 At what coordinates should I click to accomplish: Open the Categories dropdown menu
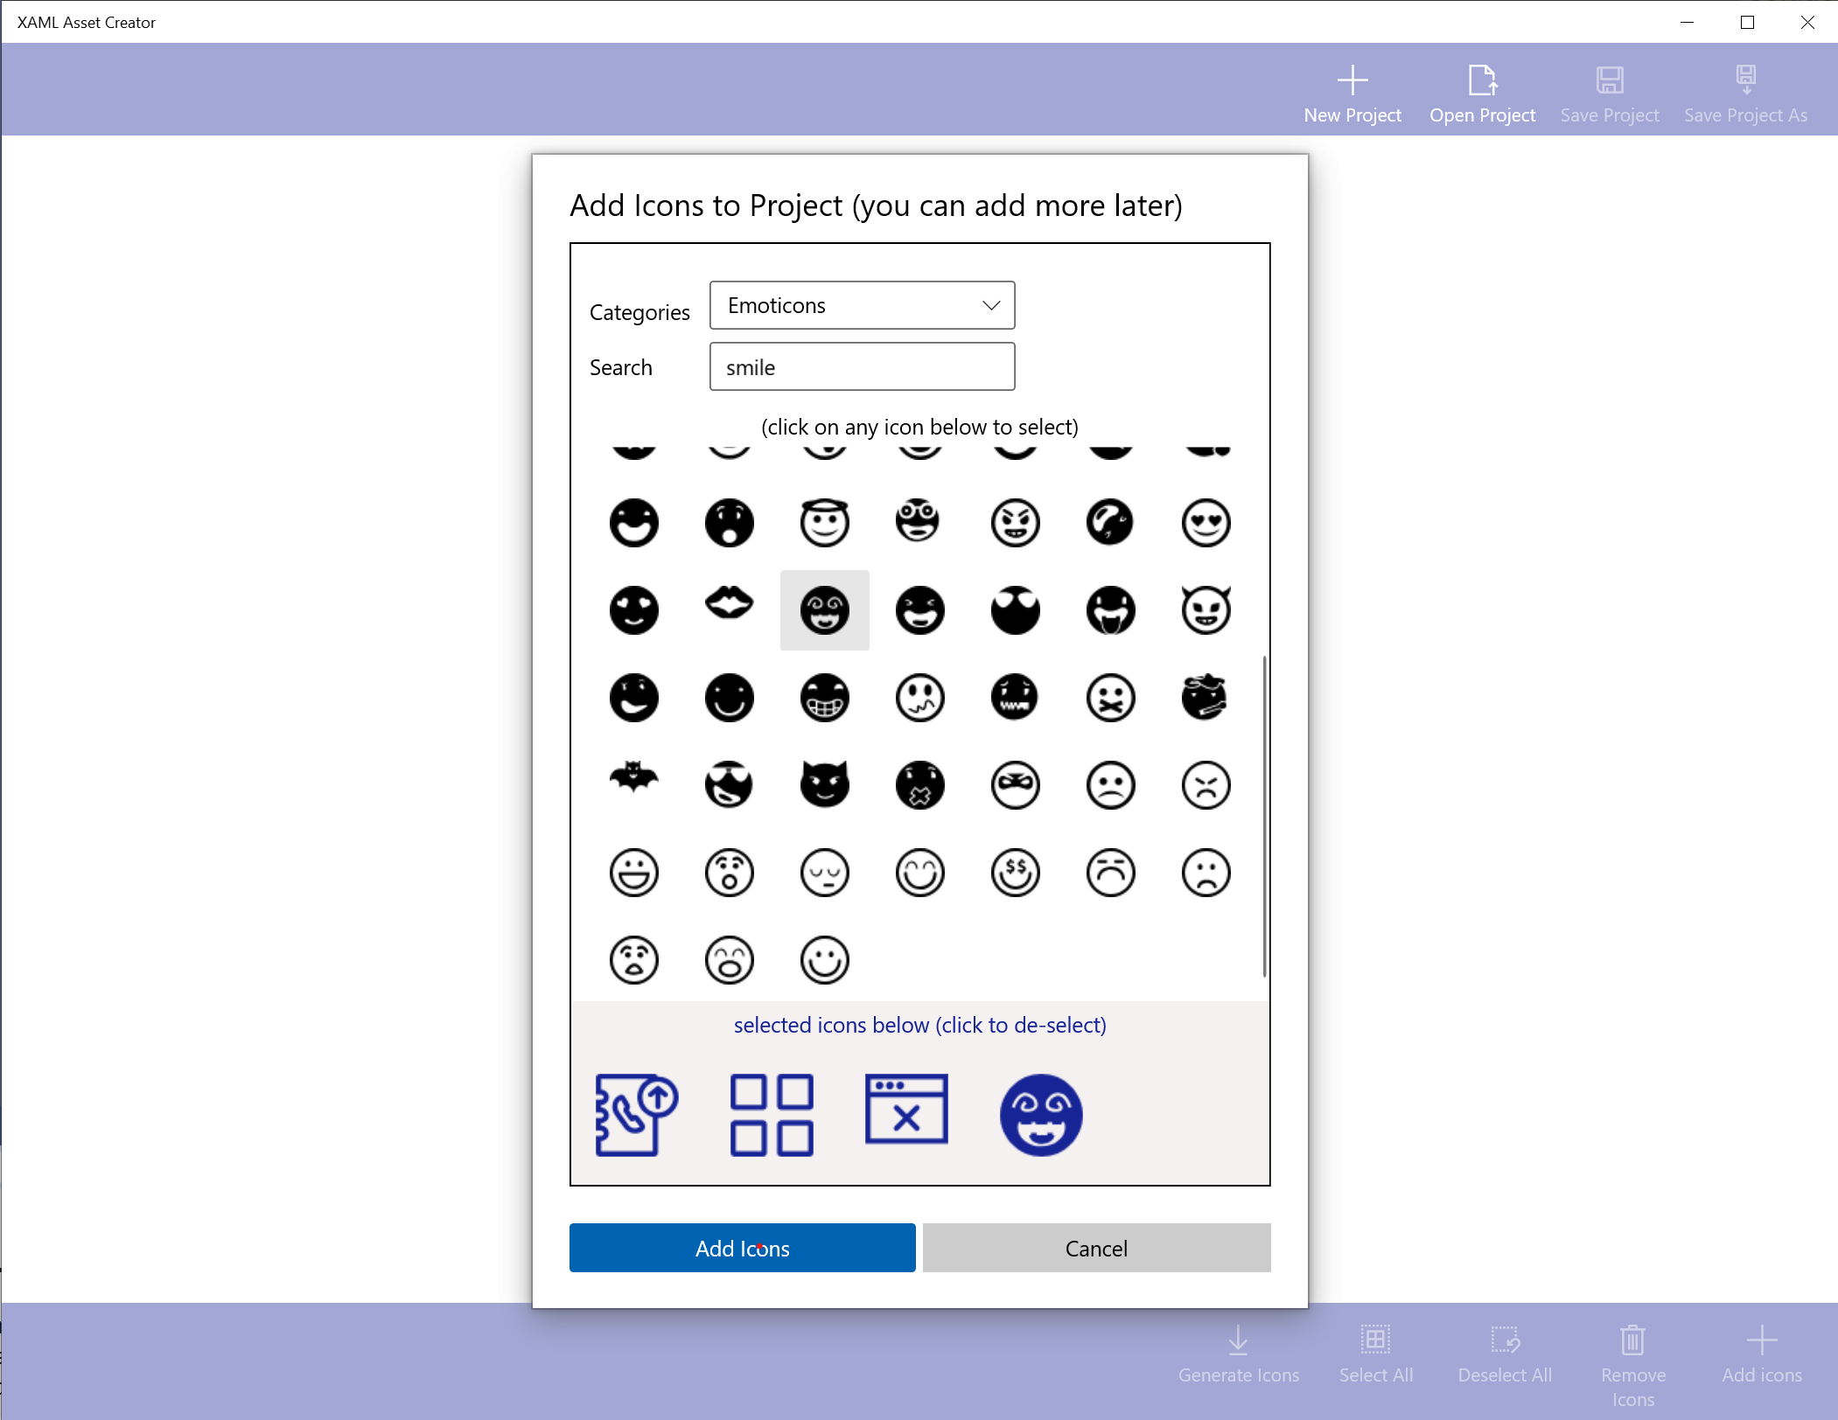[861, 304]
